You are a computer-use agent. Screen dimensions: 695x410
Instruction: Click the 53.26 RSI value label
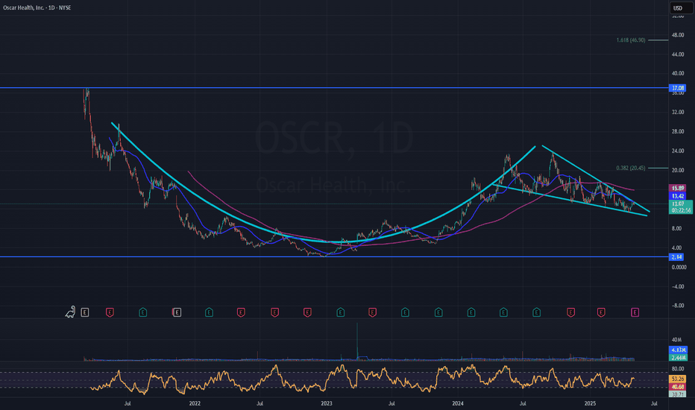[x=678, y=379]
